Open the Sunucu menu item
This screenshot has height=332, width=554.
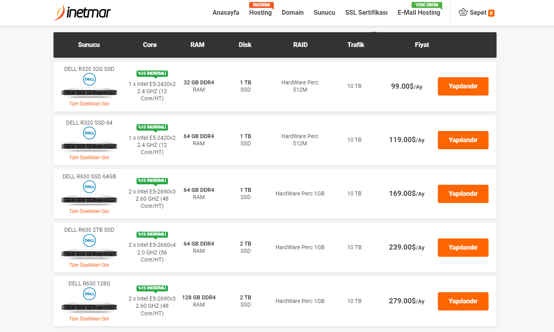[x=324, y=12]
